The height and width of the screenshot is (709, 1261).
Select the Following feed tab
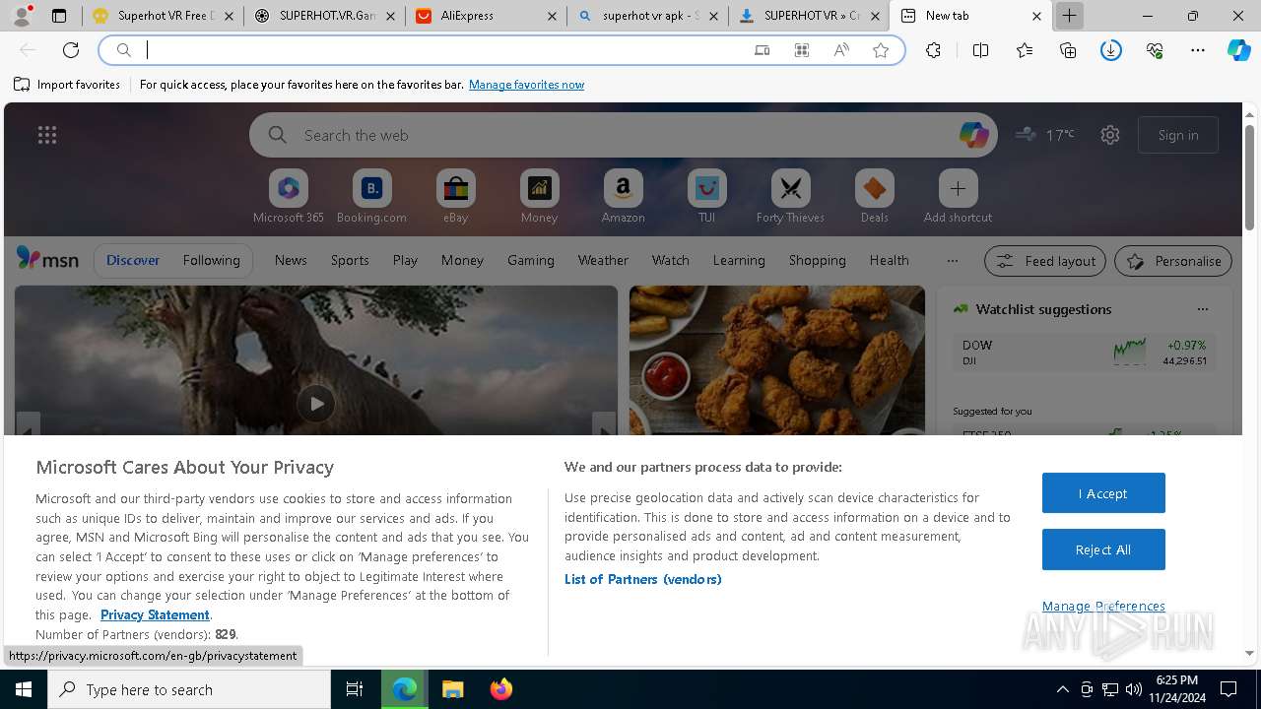click(x=211, y=260)
